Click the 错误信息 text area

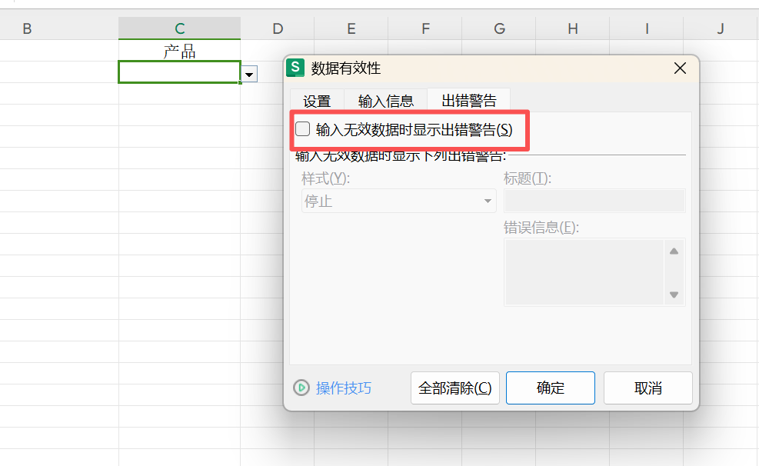pos(584,271)
